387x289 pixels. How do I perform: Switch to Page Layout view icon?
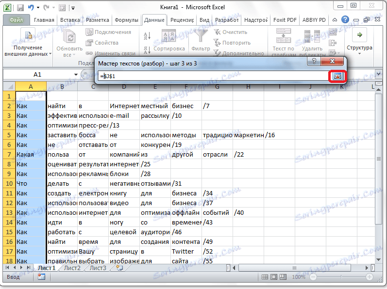pyautogui.click(x=274, y=277)
